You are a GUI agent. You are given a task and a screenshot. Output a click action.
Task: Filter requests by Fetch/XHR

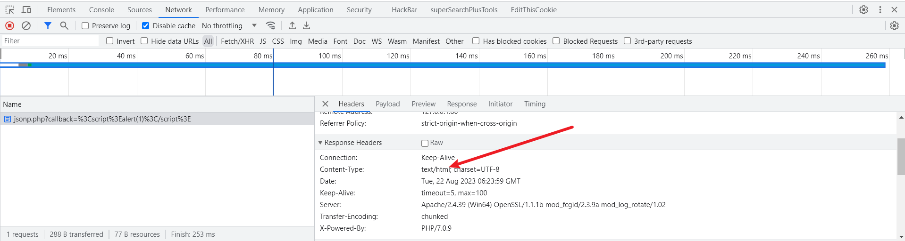(x=237, y=41)
